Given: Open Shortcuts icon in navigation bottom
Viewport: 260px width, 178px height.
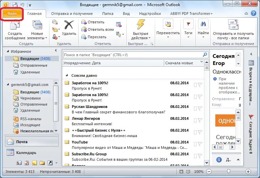Looking at the screenshot, I should click(x=50, y=163).
